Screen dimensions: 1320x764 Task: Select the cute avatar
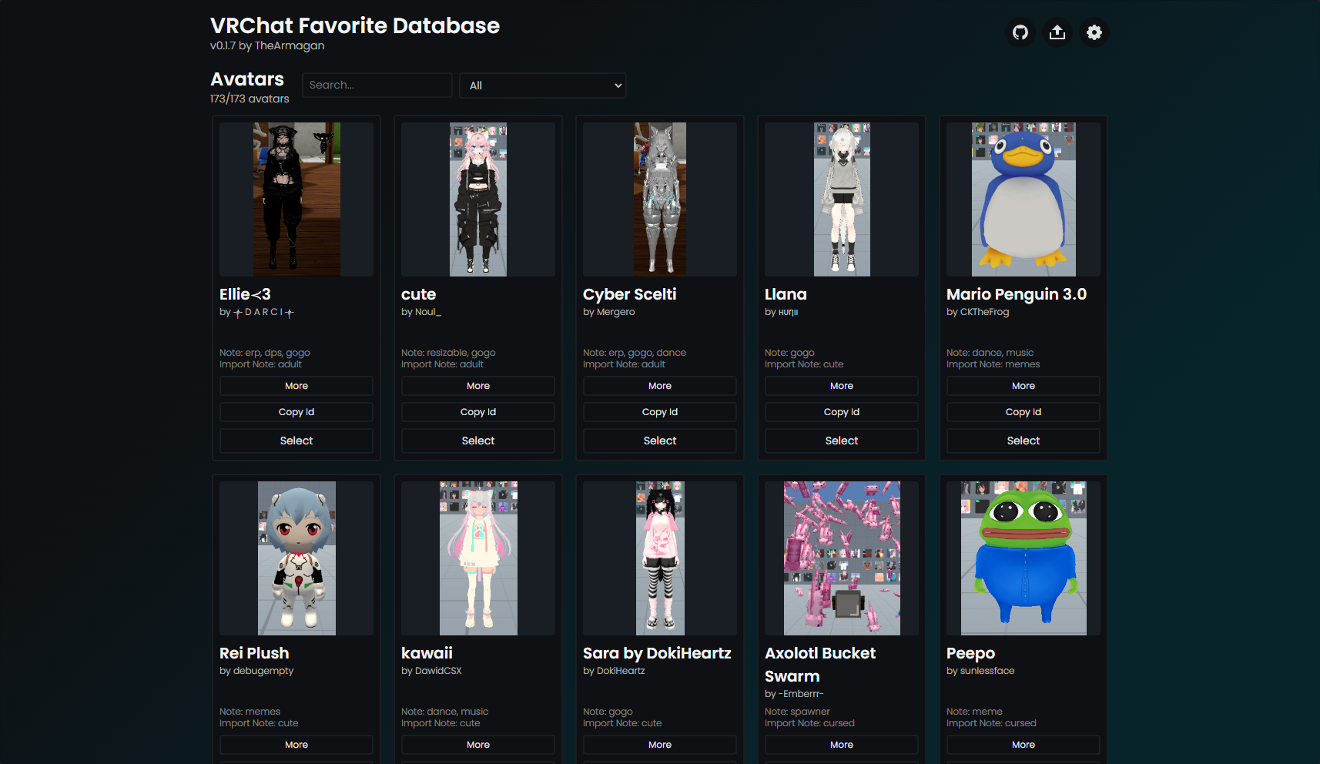478,441
